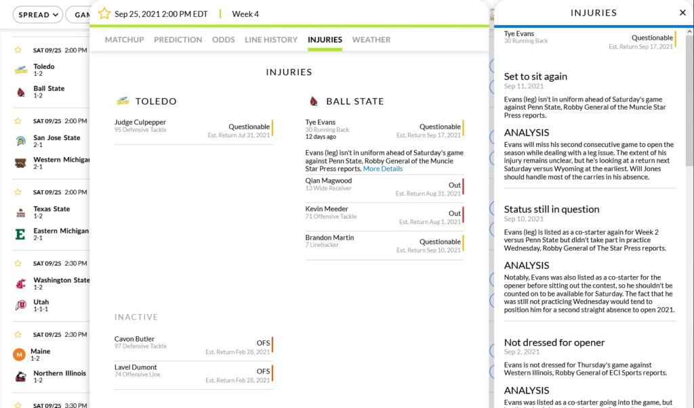This screenshot has width=694, height=408.
Task: Click the Not dressed for opener headline
Action: tap(554, 342)
